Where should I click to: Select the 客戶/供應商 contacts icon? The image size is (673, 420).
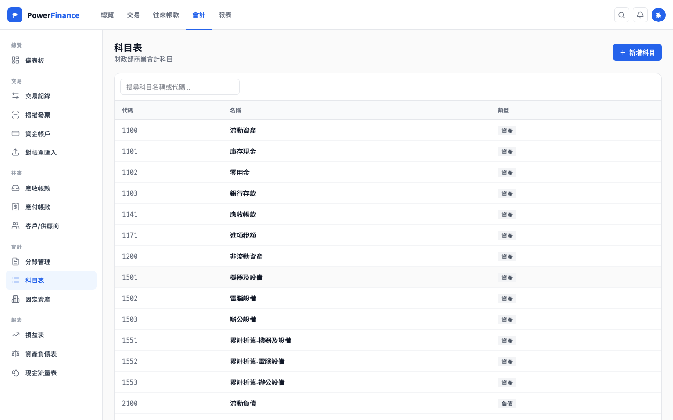(x=16, y=225)
